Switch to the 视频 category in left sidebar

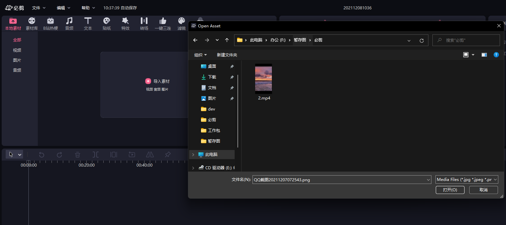(17, 50)
